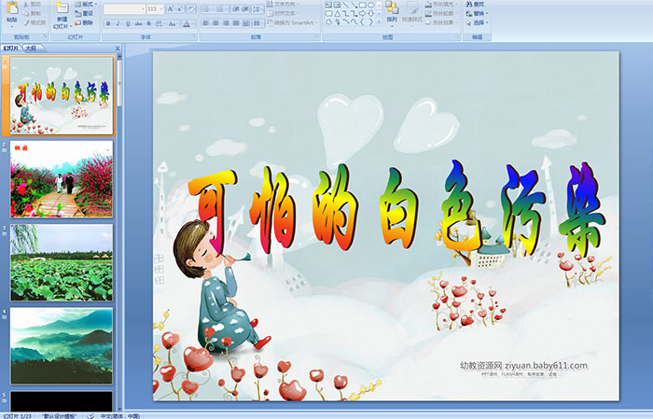The width and height of the screenshot is (653, 419).
Task: Toggle Text Shadow formatting
Action: coord(148,23)
